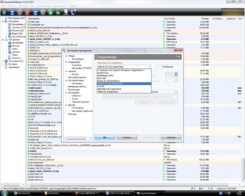Click the blue Start download play icon
Viewport: 245px width, 196px height.
tap(12, 12)
